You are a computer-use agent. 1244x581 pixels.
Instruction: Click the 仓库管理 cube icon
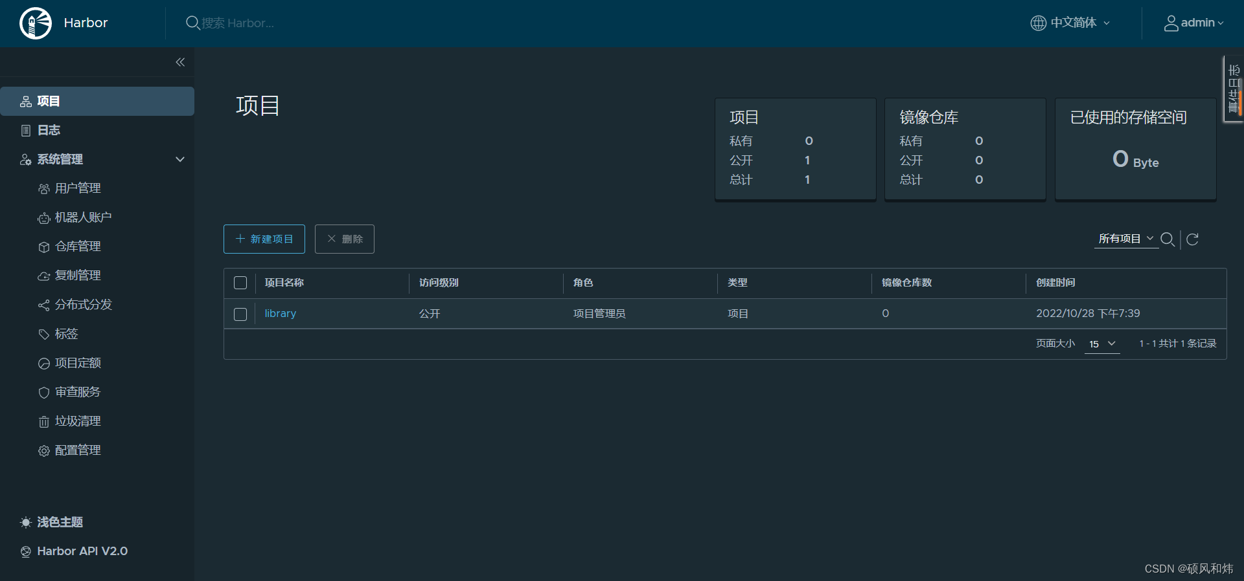click(43, 247)
